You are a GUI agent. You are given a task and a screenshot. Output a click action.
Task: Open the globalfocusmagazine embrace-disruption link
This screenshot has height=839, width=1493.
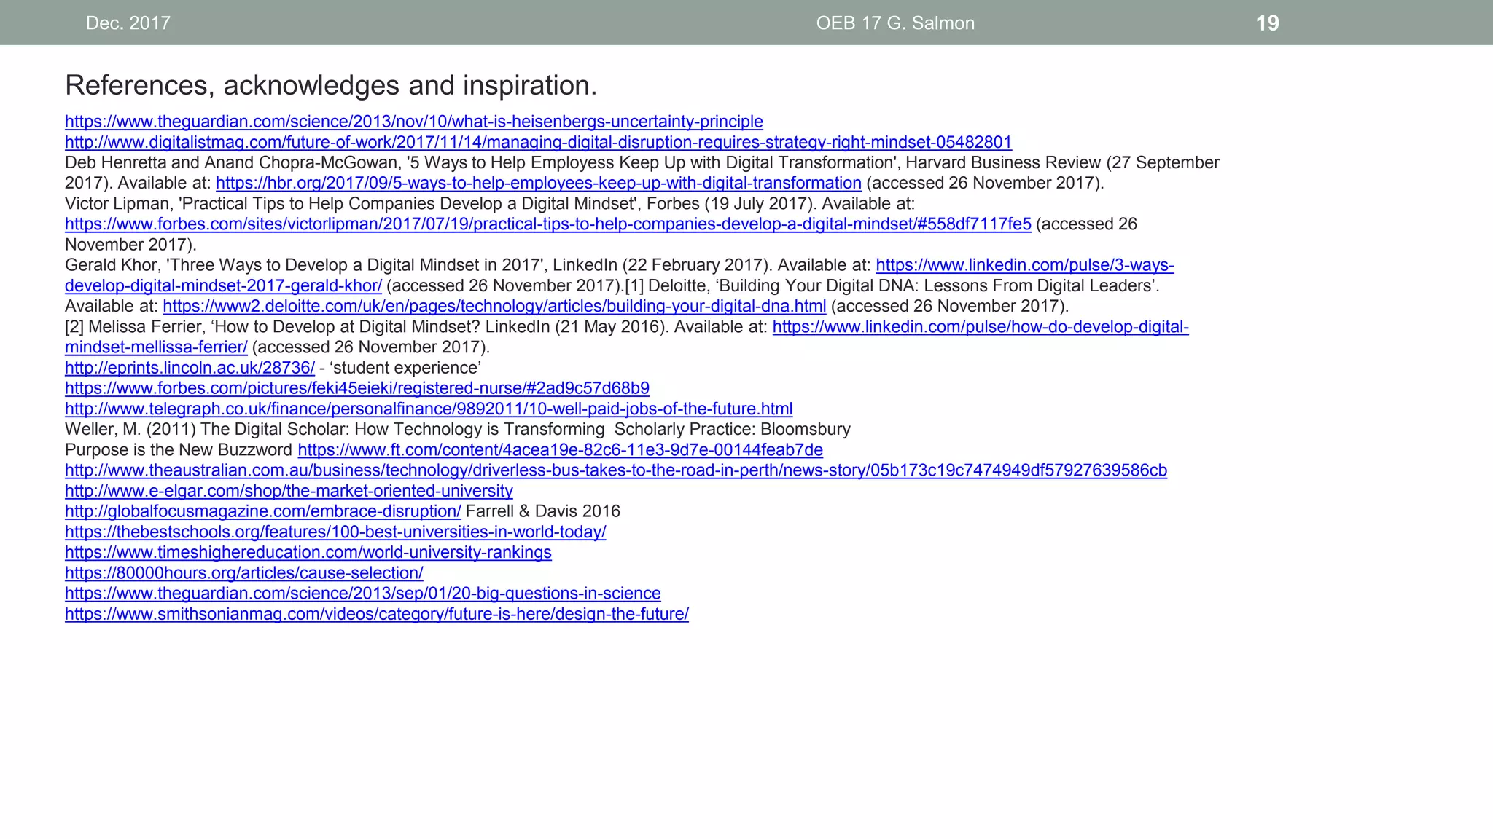point(262,511)
